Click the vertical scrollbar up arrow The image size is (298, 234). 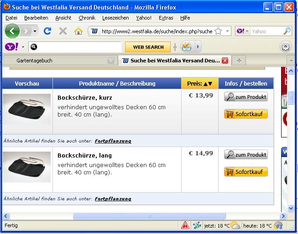click(291, 71)
